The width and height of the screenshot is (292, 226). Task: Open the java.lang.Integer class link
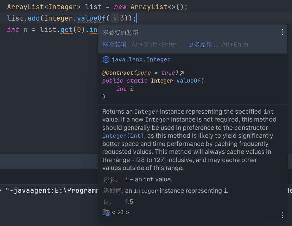(141, 60)
